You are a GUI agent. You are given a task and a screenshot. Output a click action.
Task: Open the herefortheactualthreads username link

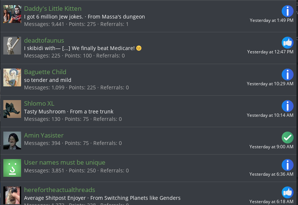(60, 190)
